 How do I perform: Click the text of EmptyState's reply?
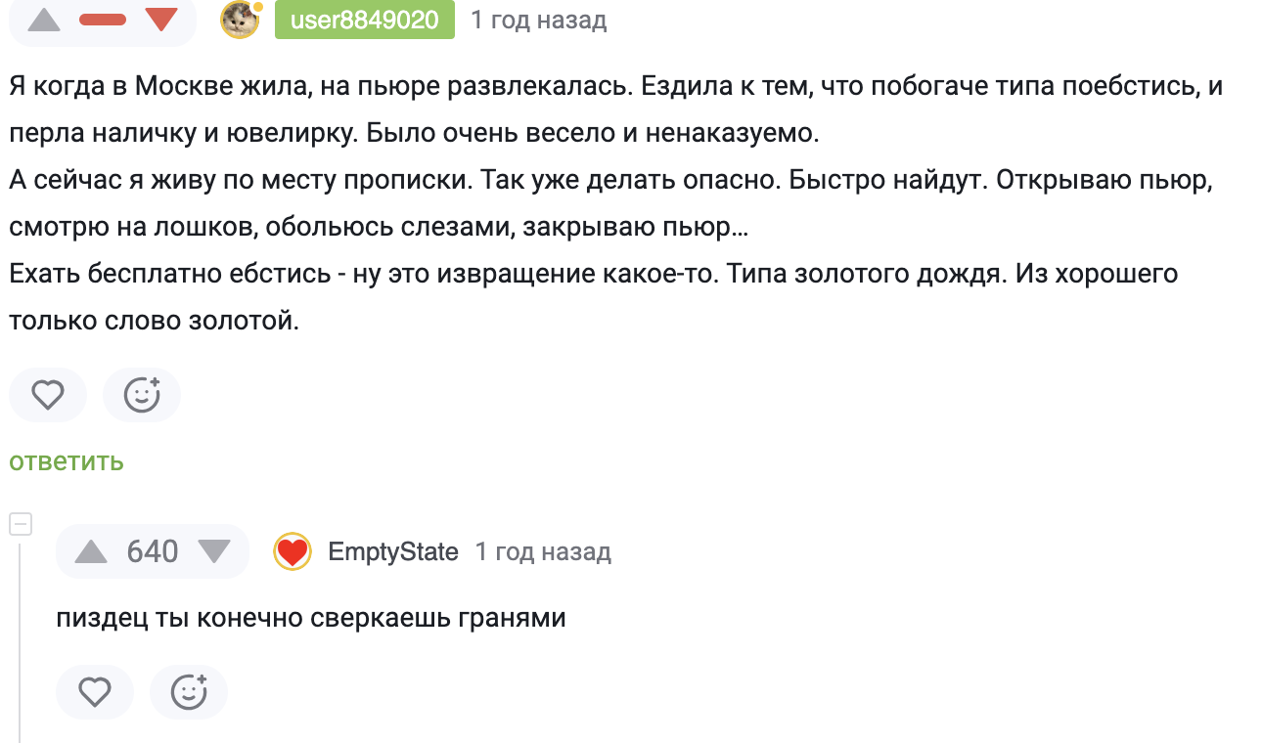pyautogui.click(x=311, y=619)
